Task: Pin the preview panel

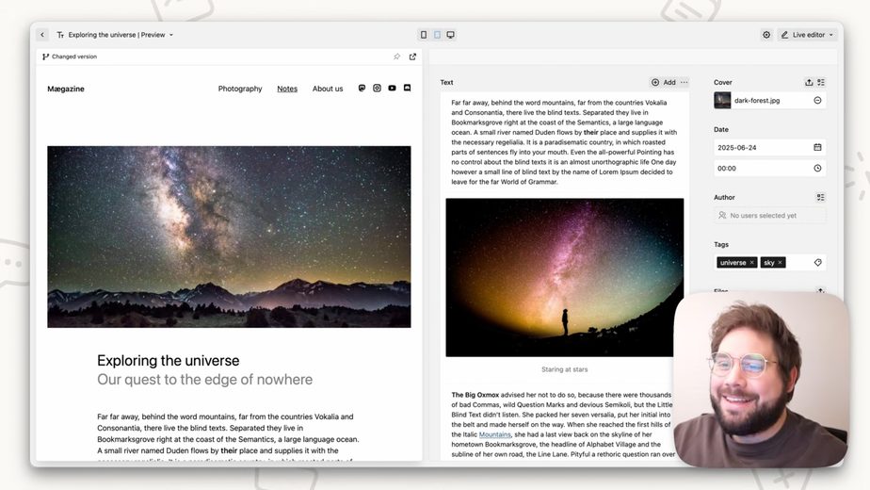Action: click(396, 57)
